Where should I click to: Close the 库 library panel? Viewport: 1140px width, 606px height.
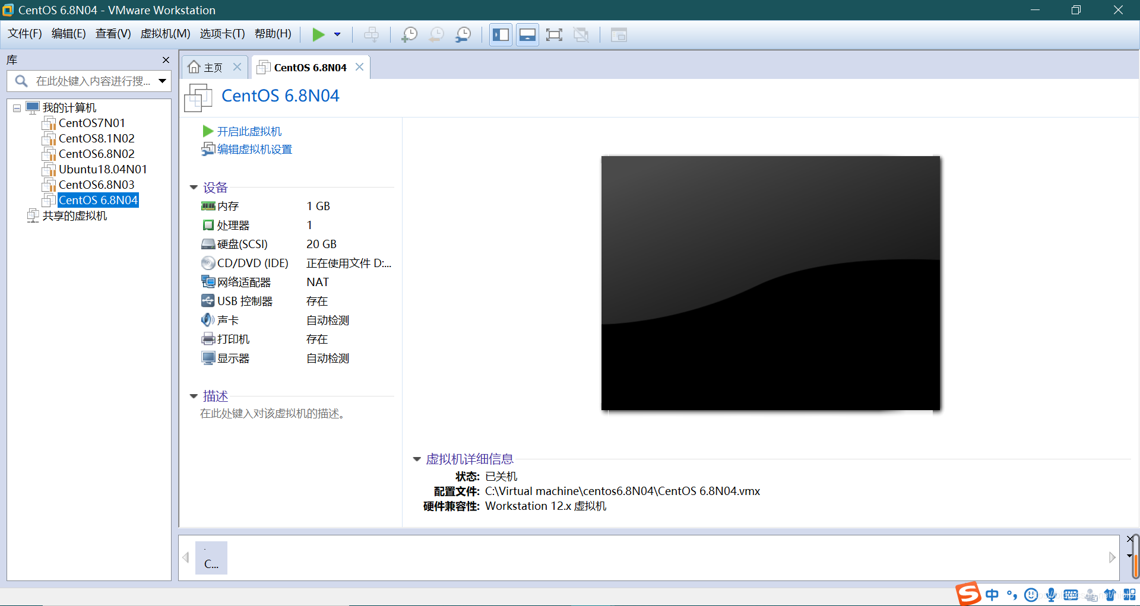click(166, 60)
